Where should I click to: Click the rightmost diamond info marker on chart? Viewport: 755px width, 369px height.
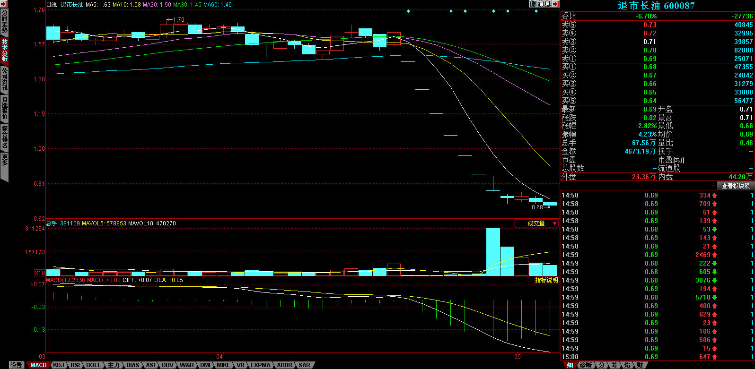[x=536, y=11]
